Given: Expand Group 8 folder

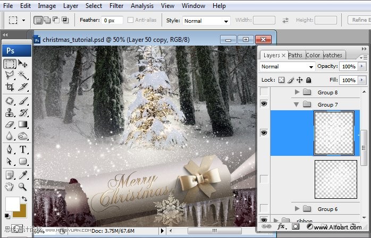Looking at the screenshot, I should point(297,92).
